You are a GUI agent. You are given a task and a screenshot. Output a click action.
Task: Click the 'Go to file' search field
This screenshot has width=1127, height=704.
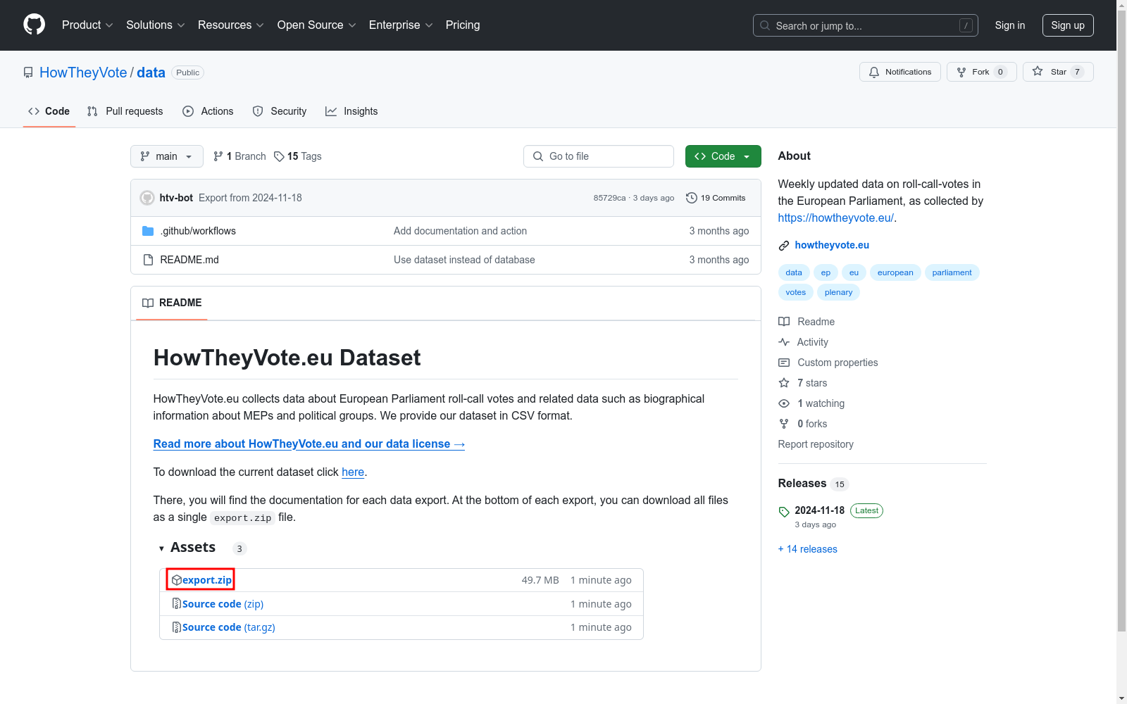[599, 156]
